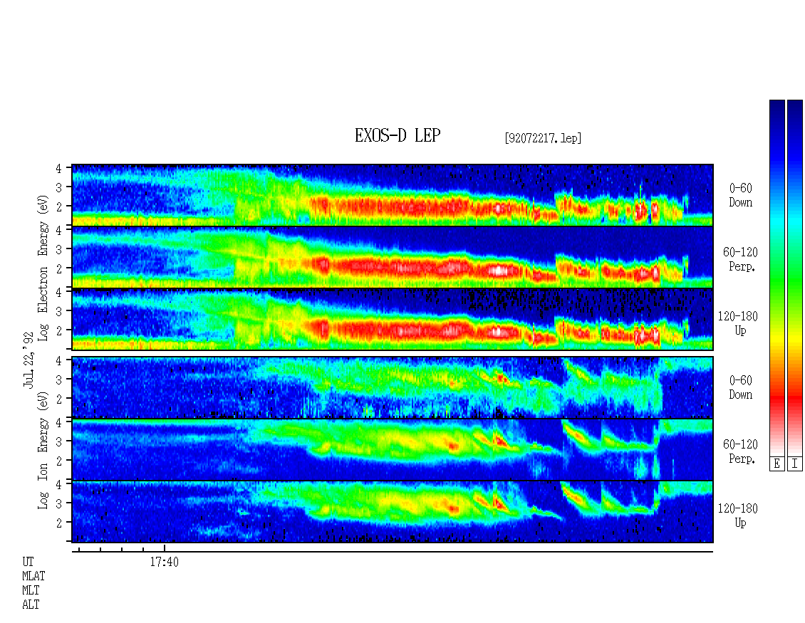Click the MLT row label
805x623 pixels.
click(31, 591)
